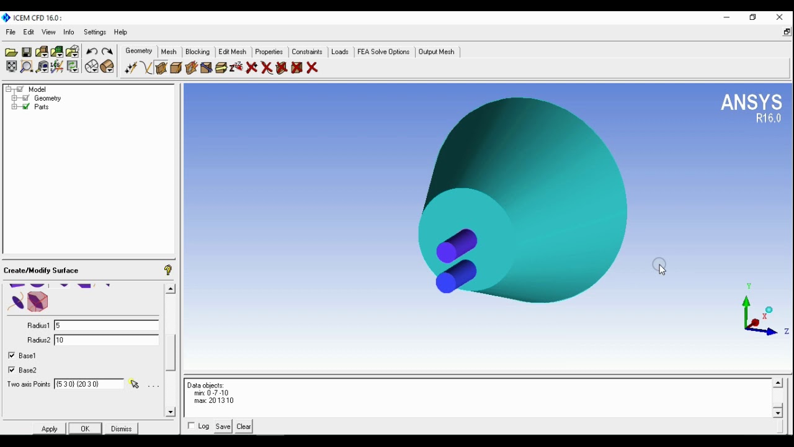Open the Local Coordinate System tool
Image resolution: width=794 pixels, height=447 pixels.
[57, 67]
